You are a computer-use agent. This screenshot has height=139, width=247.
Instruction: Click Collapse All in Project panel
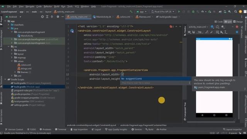(x=52, y=17)
